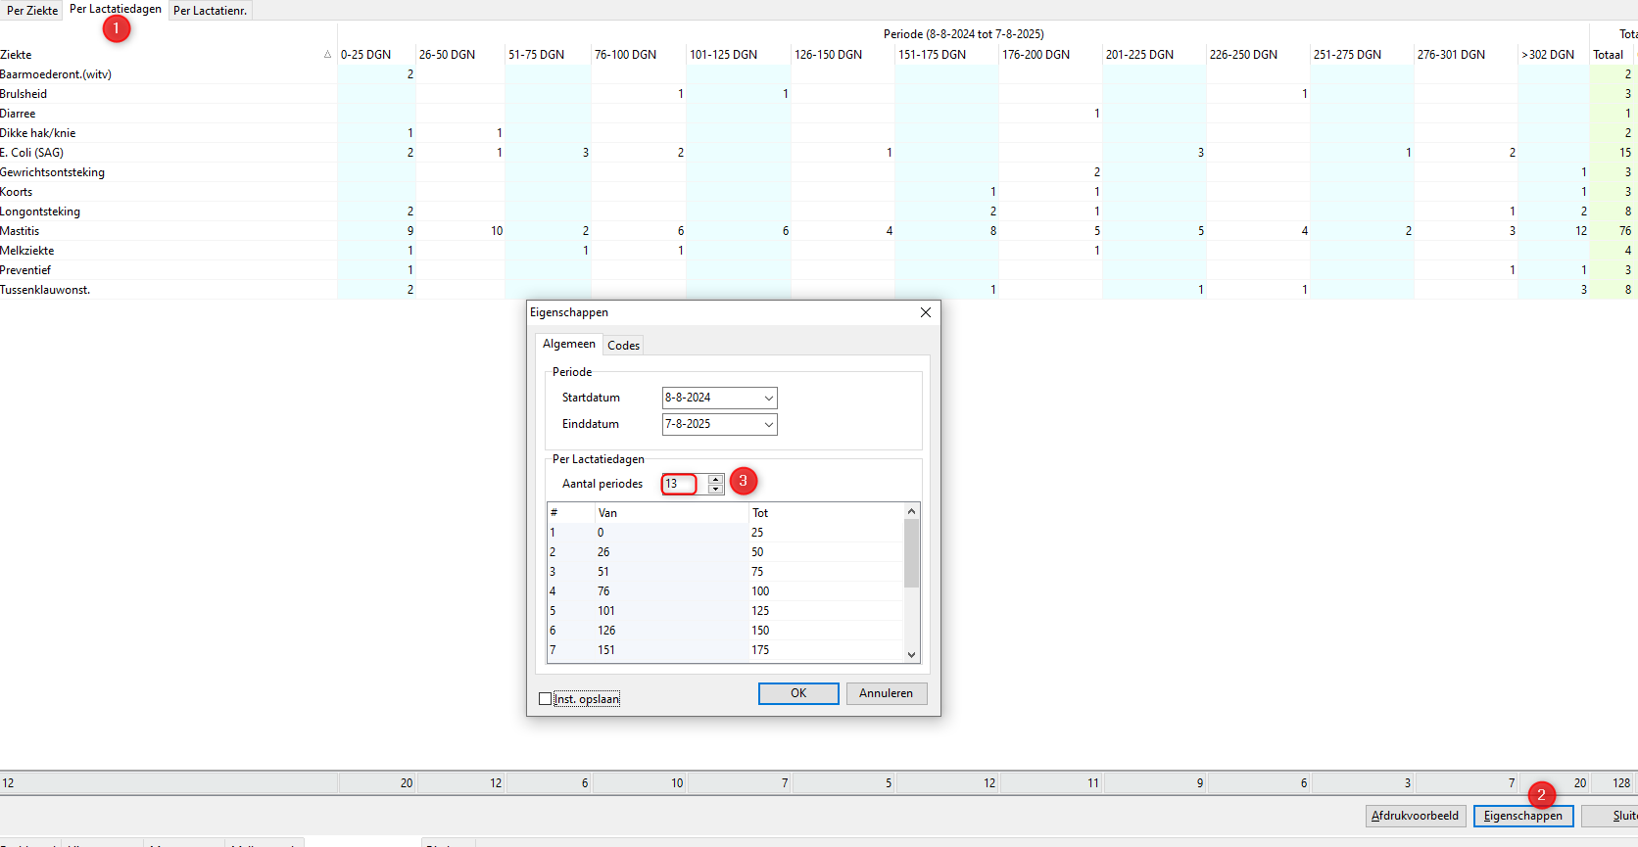Screen dimensions: 1638x847
Task: Confirm the dialog with OK
Action: [798, 693]
